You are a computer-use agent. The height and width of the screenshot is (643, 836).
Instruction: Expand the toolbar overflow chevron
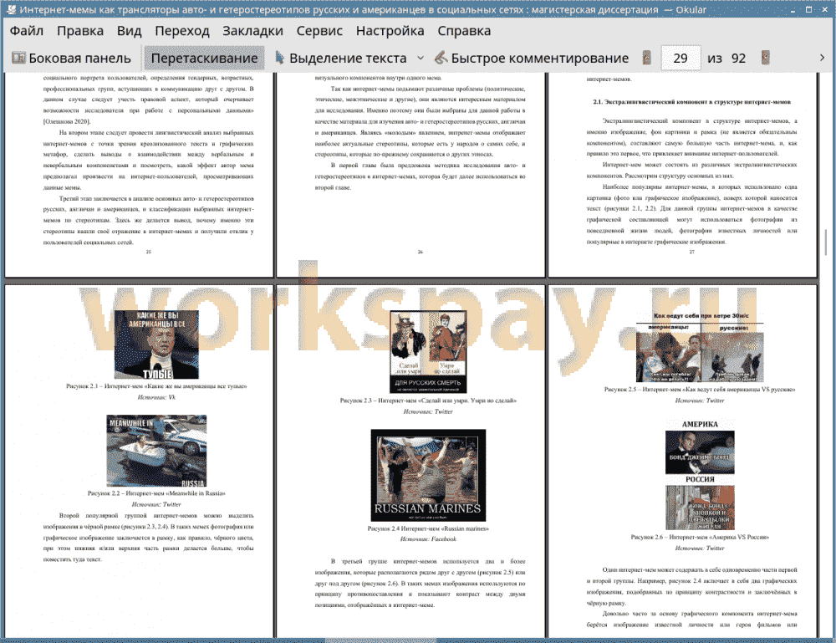pyautogui.click(x=822, y=58)
